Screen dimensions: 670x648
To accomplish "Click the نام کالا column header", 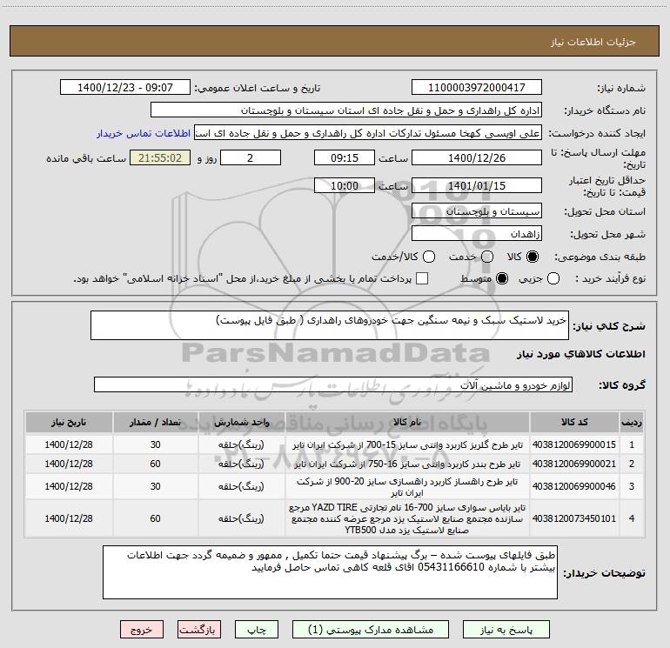I will pyautogui.click(x=407, y=422).
